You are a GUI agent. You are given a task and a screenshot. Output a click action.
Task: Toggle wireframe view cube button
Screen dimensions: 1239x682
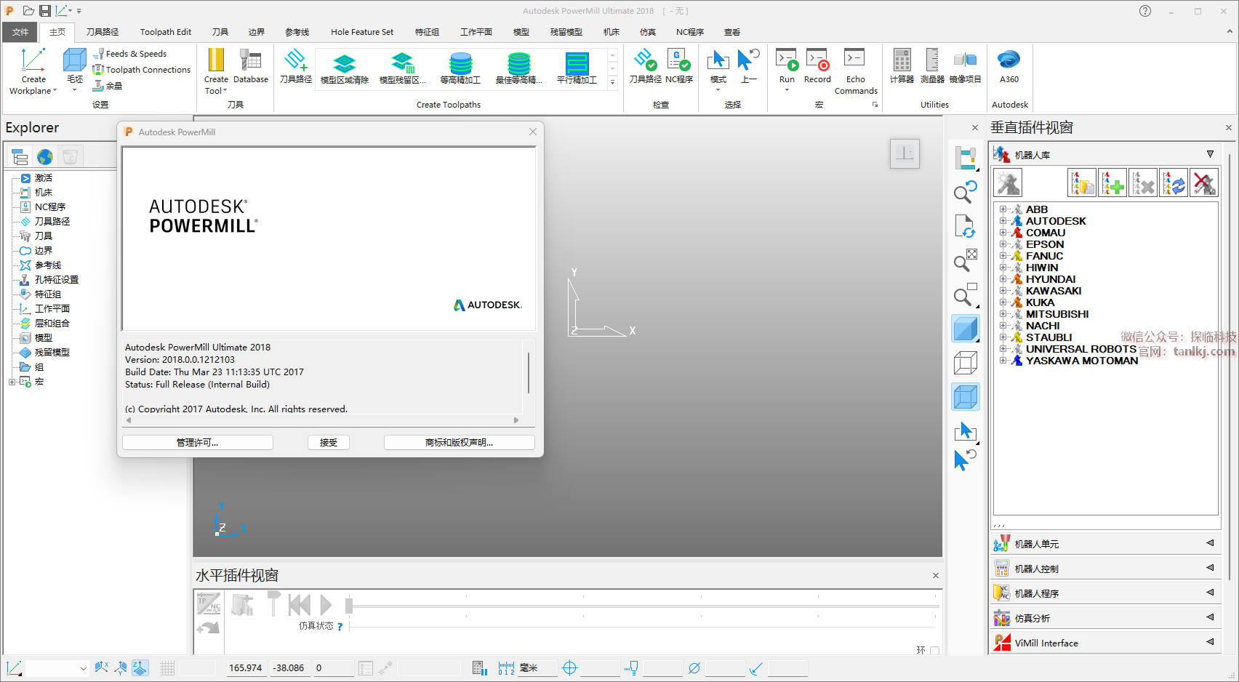[x=966, y=363]
